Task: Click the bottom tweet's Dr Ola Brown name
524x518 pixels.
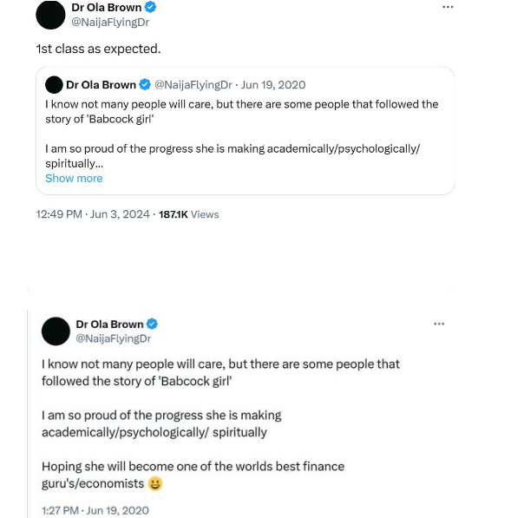Action: point(109,324)
